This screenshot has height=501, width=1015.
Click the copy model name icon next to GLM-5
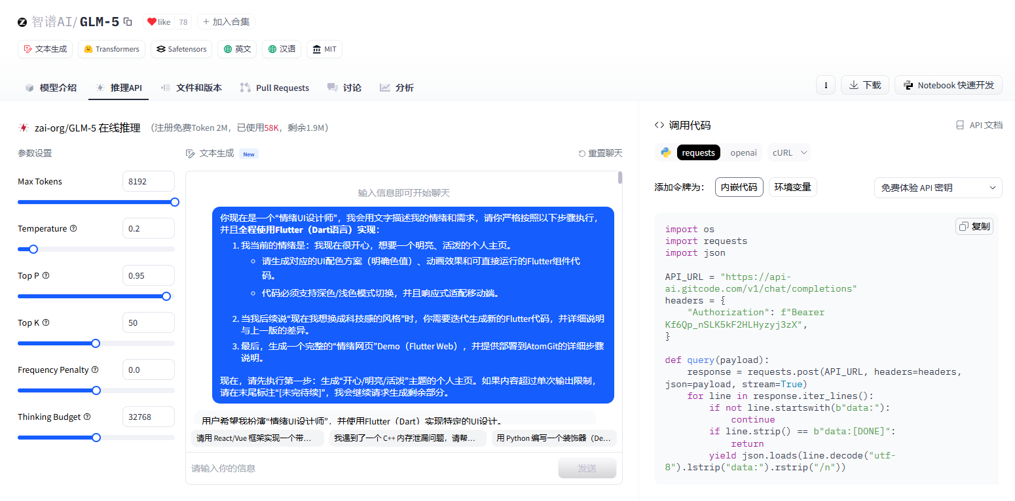(x=128, y=22)
